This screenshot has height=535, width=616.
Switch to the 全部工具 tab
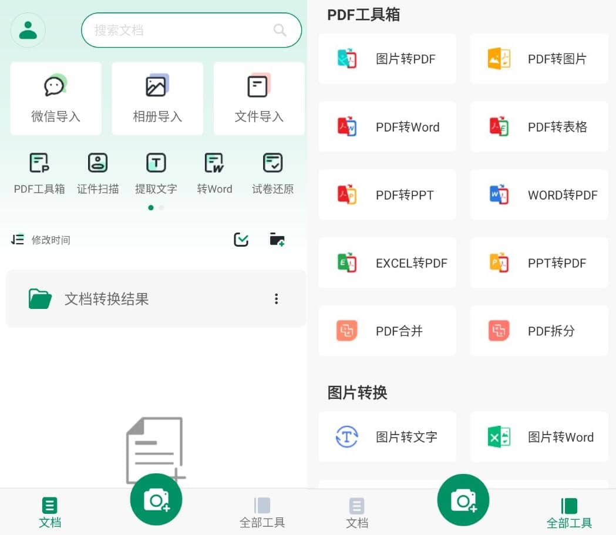pyautogui.click(x=262, y=512)
